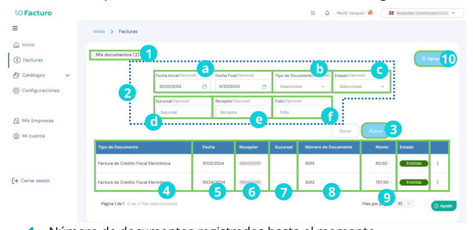Click the Sucursal input field
The image size is (473, 230).
tap(183, 112)
